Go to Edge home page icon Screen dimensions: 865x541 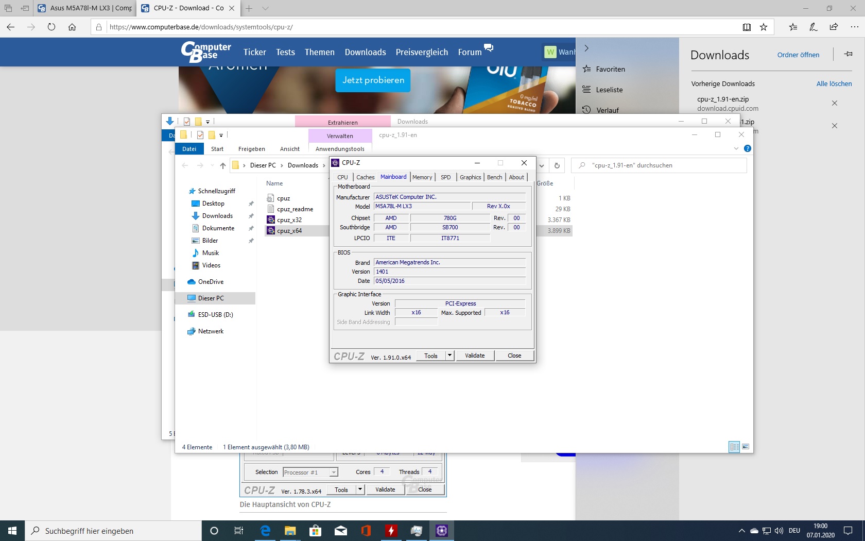tap(72, 27)
